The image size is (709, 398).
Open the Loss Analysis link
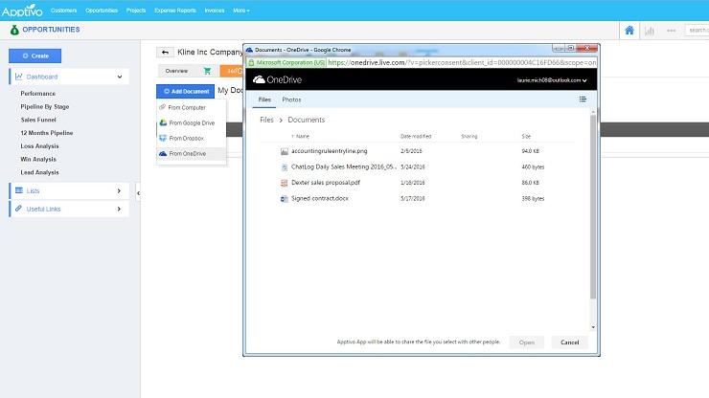click(x=39, y=146)
